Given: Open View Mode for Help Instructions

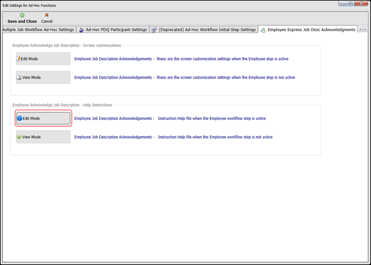Looking at the screenshot, I should coord(43,137).
